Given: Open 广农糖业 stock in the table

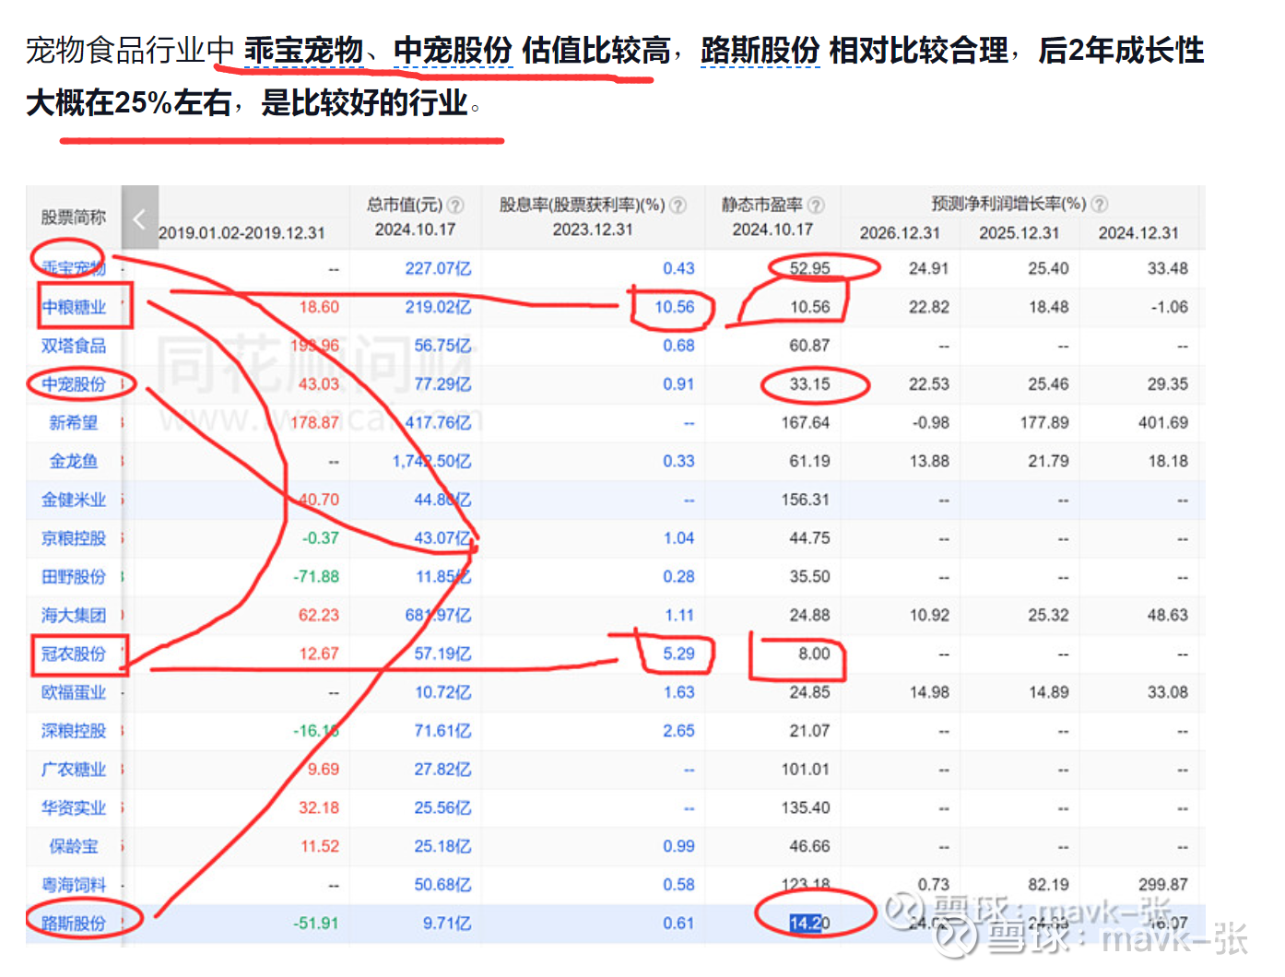Looking at the screenshot, I should (x=74, y=770).
